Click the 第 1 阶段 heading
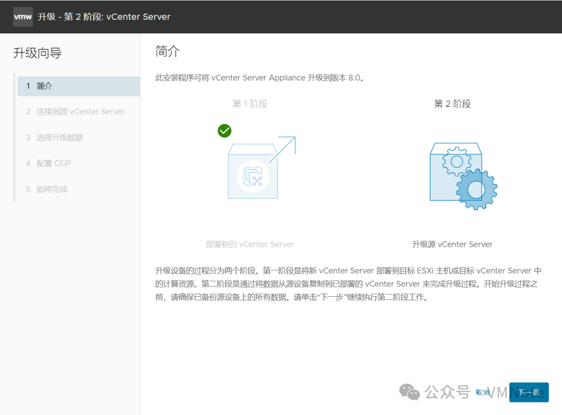 point(250,104)
